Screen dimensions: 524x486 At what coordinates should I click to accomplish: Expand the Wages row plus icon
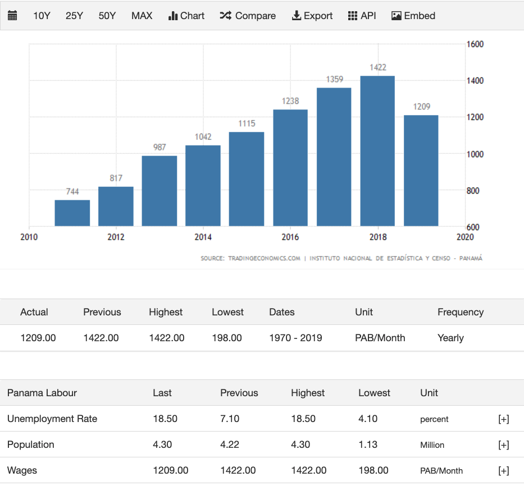click(503, 470)
